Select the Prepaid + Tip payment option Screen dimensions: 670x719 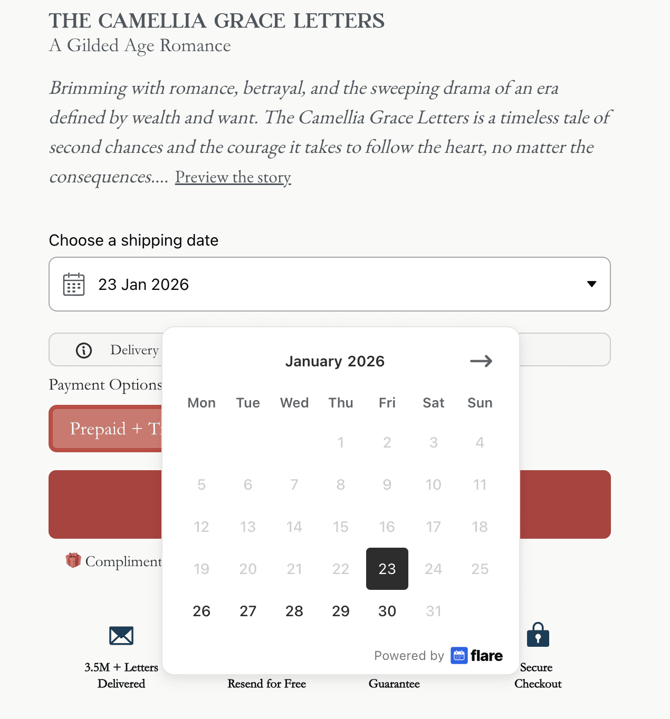pyautogui.click(x=106, y=429)
